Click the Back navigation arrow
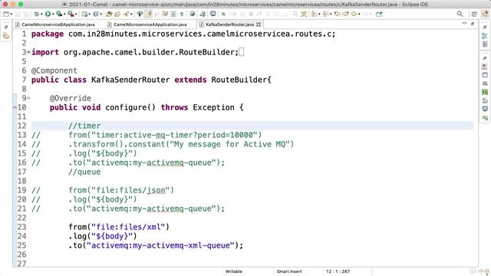Viewport: 491px width, 276px height. (354, 14)
